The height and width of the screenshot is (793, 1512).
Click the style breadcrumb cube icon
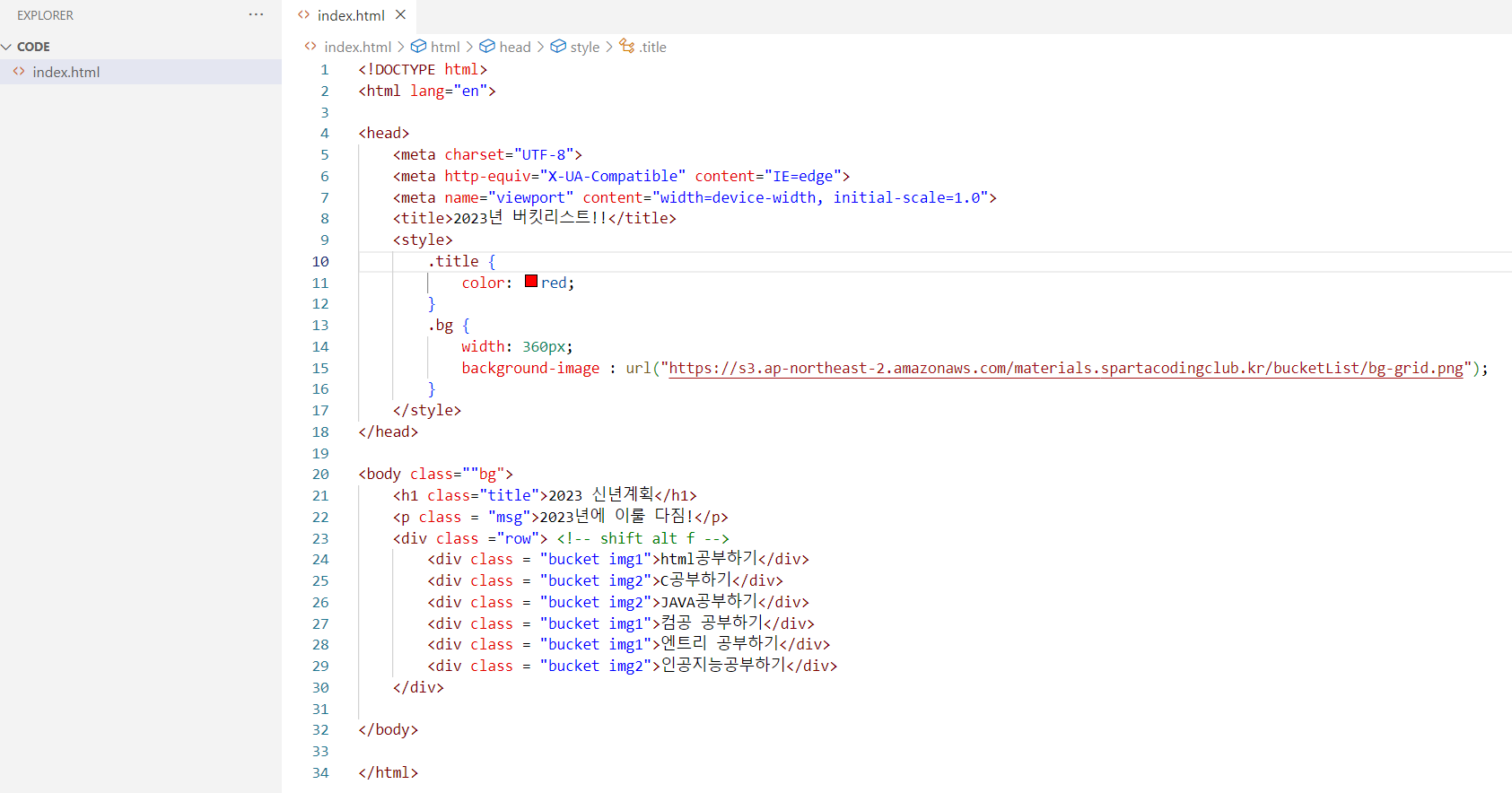click(558, 46)
